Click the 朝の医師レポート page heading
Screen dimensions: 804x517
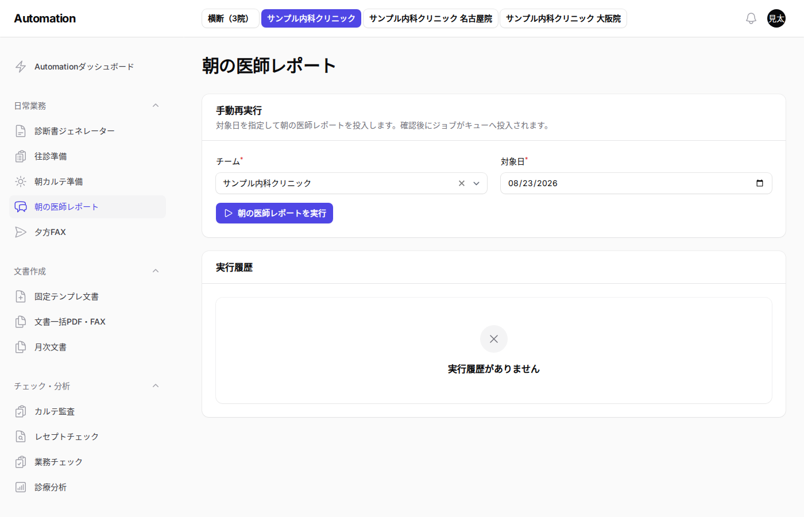tap(269, 65)
